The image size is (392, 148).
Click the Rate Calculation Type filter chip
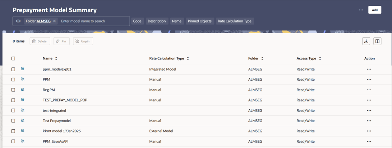[x=235, y=21]
